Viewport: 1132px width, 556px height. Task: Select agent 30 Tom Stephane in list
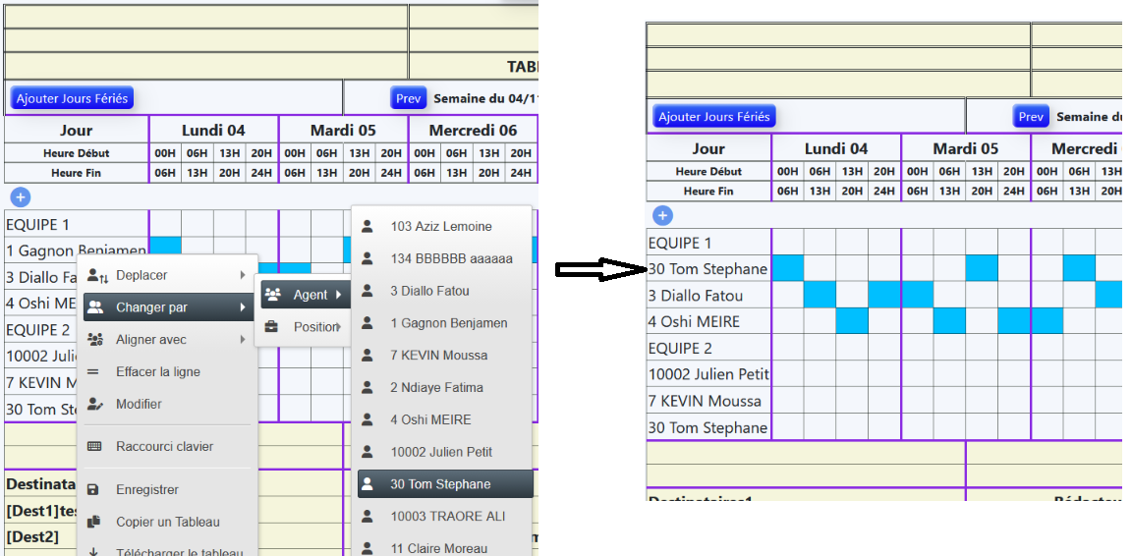[x=445, y=483]
